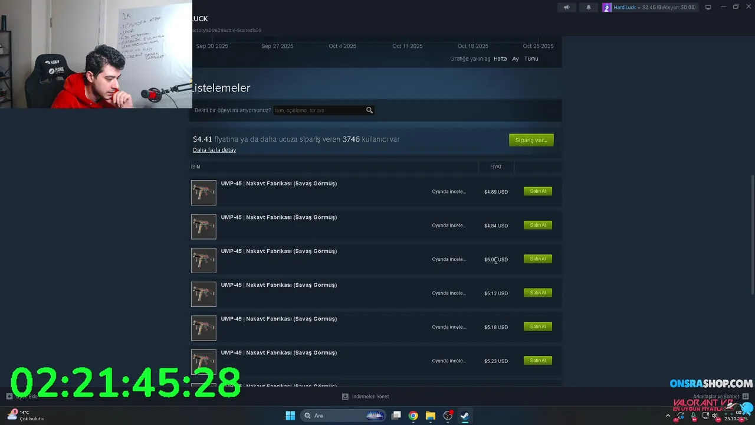Buy the $5.00 USD UMP-45 listing
The image size is (755, 425).
[x=538, y=259]
